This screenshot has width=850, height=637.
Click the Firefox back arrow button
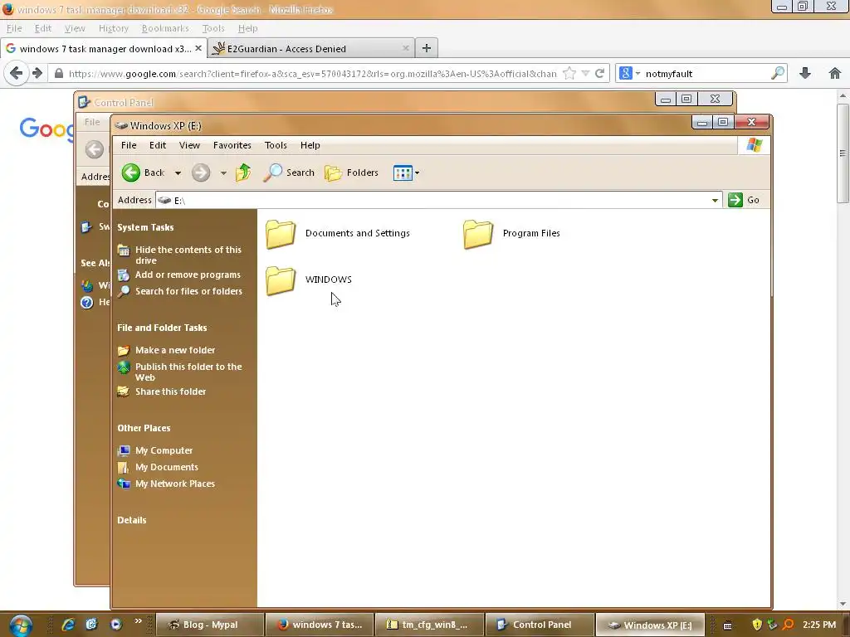click(17, 73)
